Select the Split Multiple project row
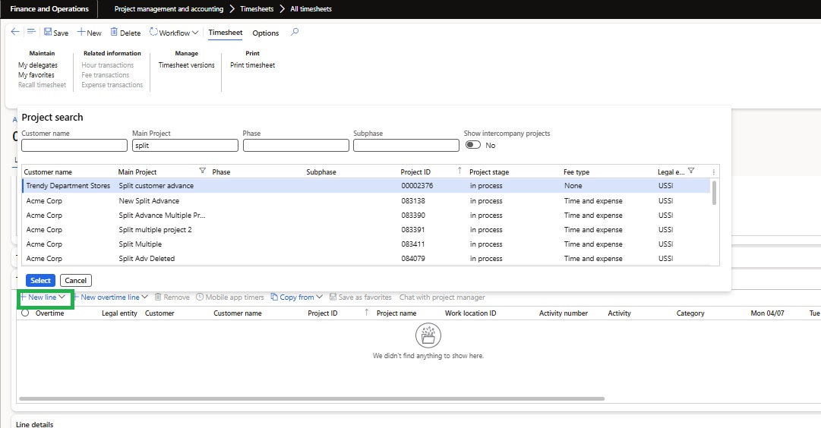This screenshot has width=821, height=428. tap(140, 244)
